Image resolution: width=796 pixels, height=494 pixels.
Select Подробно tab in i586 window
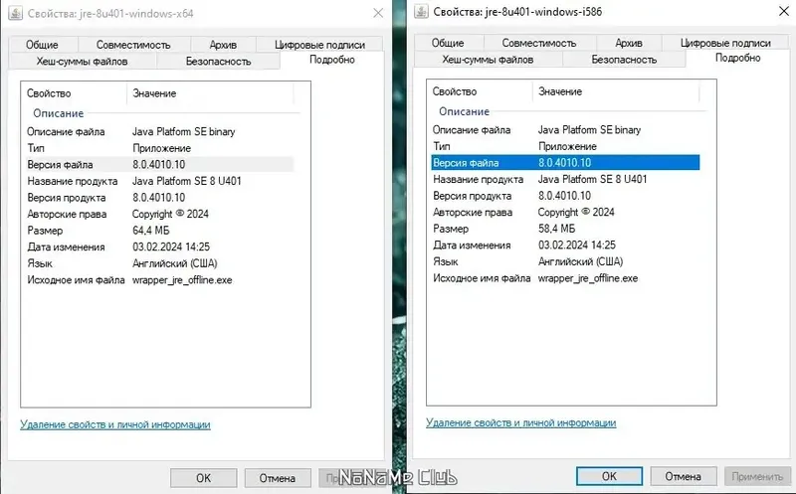pos(737,58)
